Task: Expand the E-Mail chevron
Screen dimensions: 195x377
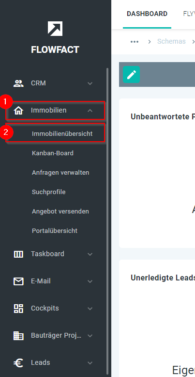Action: tap(90, 281)
